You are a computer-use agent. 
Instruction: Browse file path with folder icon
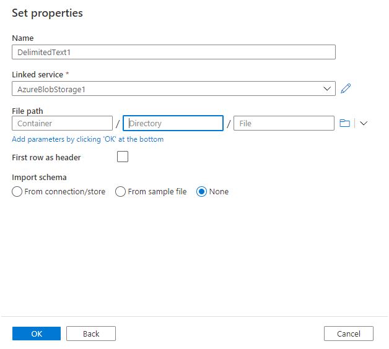point(344,123)
